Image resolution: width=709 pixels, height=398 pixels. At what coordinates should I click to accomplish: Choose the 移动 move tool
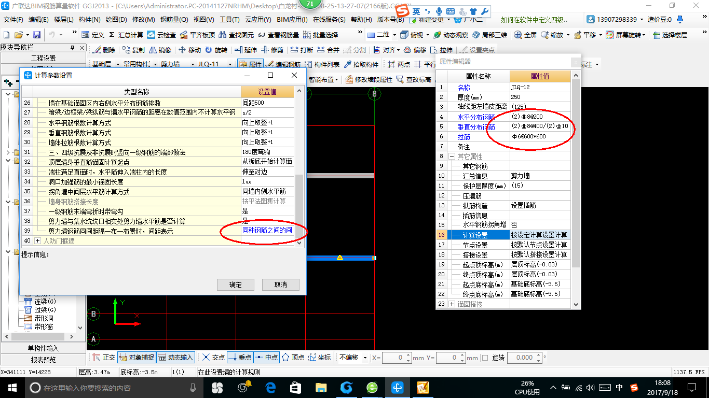pos(189,50)
